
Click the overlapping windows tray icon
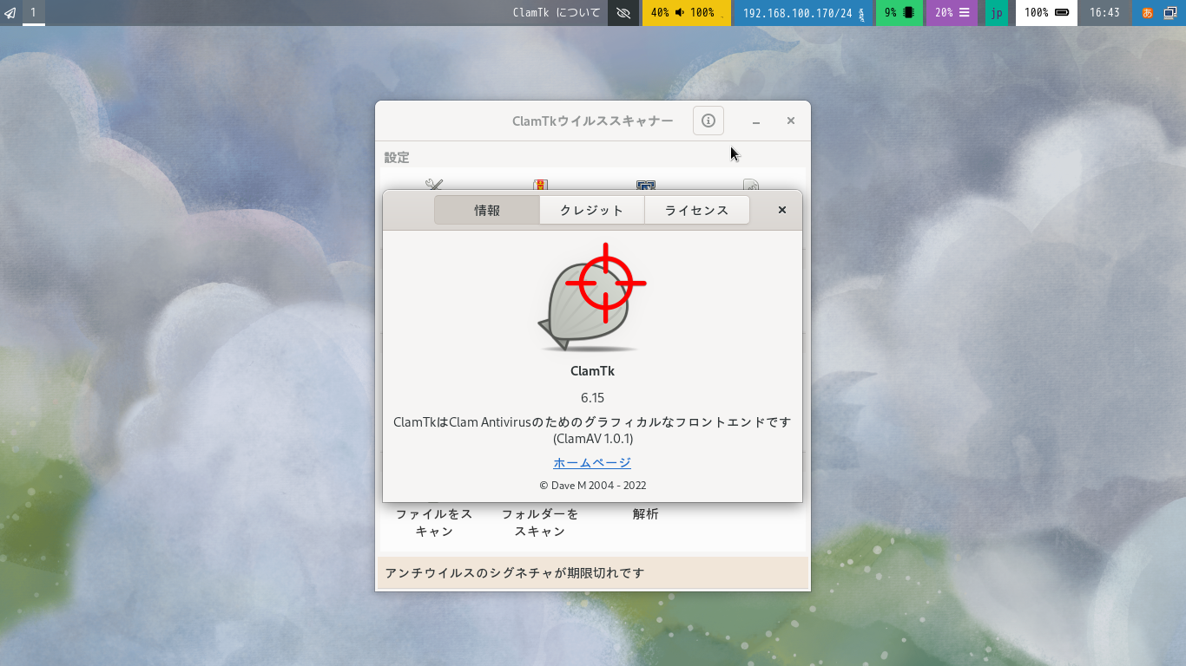pos(1170,13)
